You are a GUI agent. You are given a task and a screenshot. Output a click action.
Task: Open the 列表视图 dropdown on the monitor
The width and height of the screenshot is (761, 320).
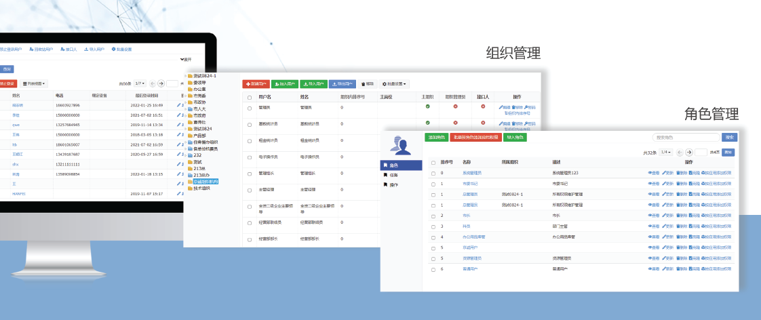coord(34,83)
